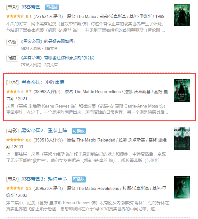Open the 黑客帝国2：重装上阵 title link
This screenshot has width=198, height=219.
[x=44, y=130]
